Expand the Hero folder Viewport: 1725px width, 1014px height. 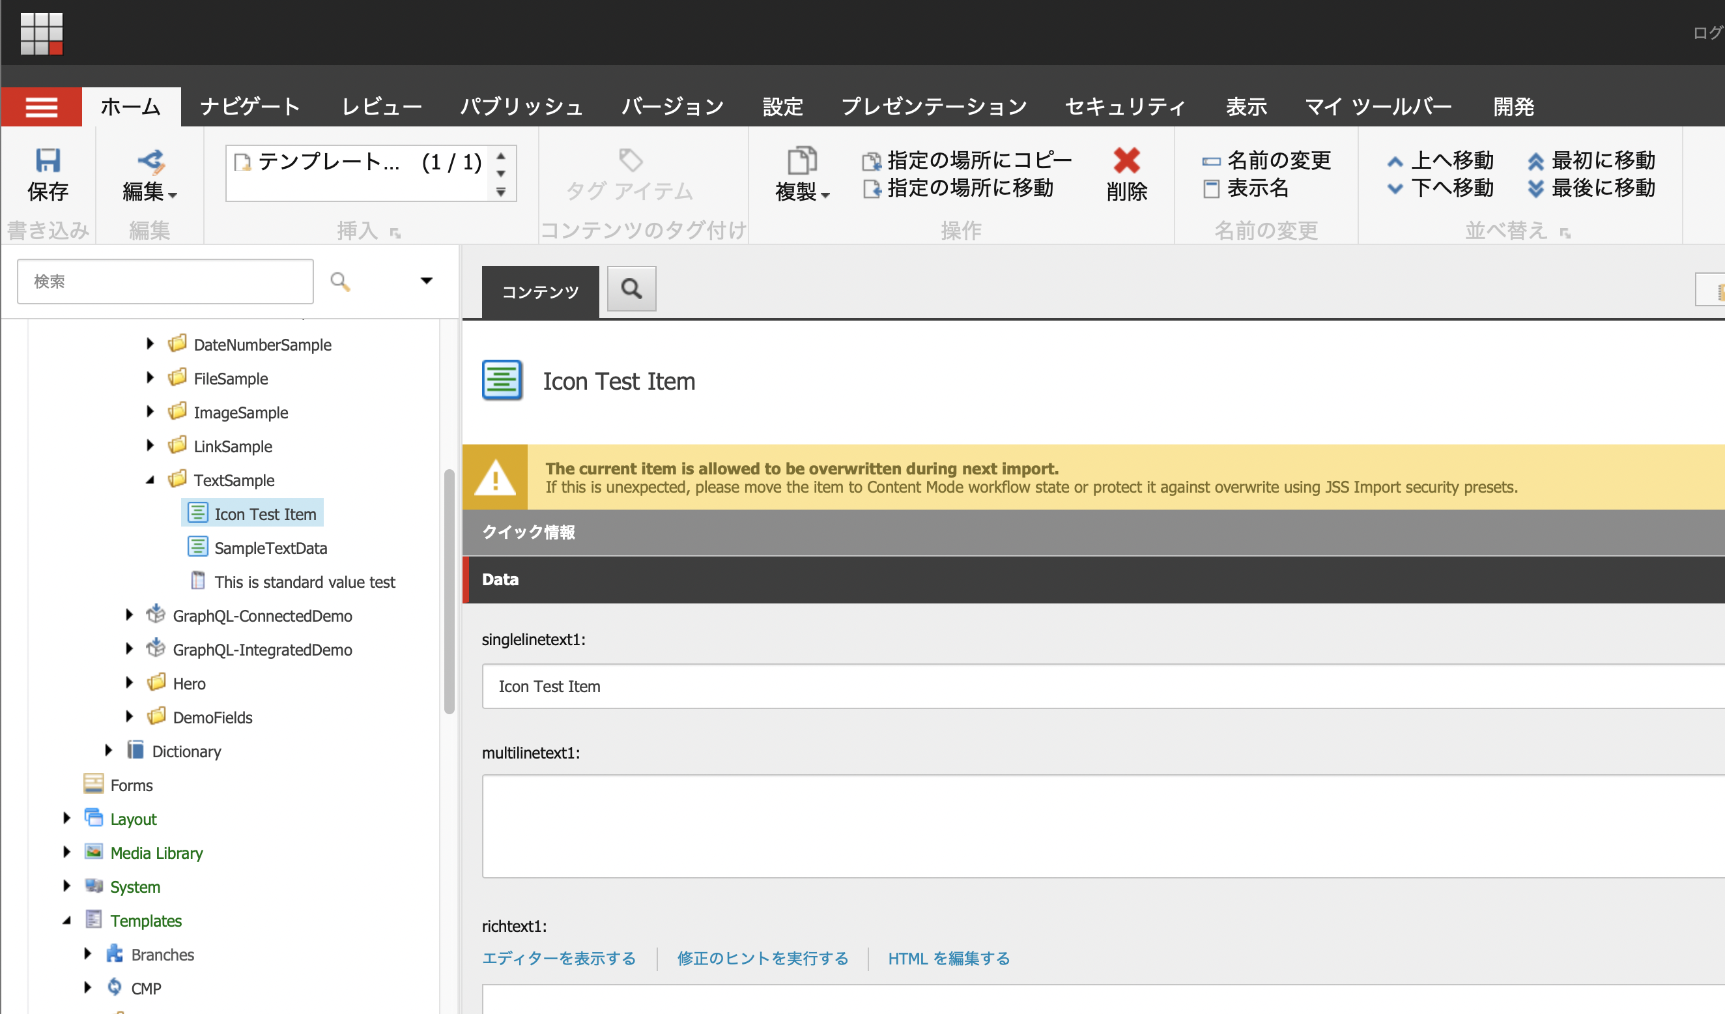click(130, 682)
